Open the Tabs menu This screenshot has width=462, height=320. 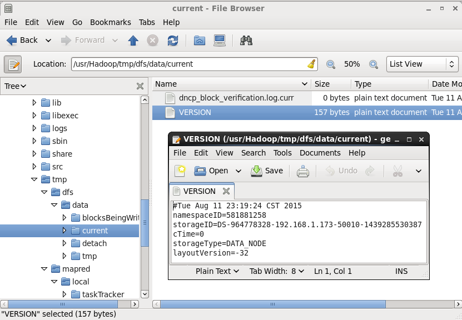tap(147, 22)
